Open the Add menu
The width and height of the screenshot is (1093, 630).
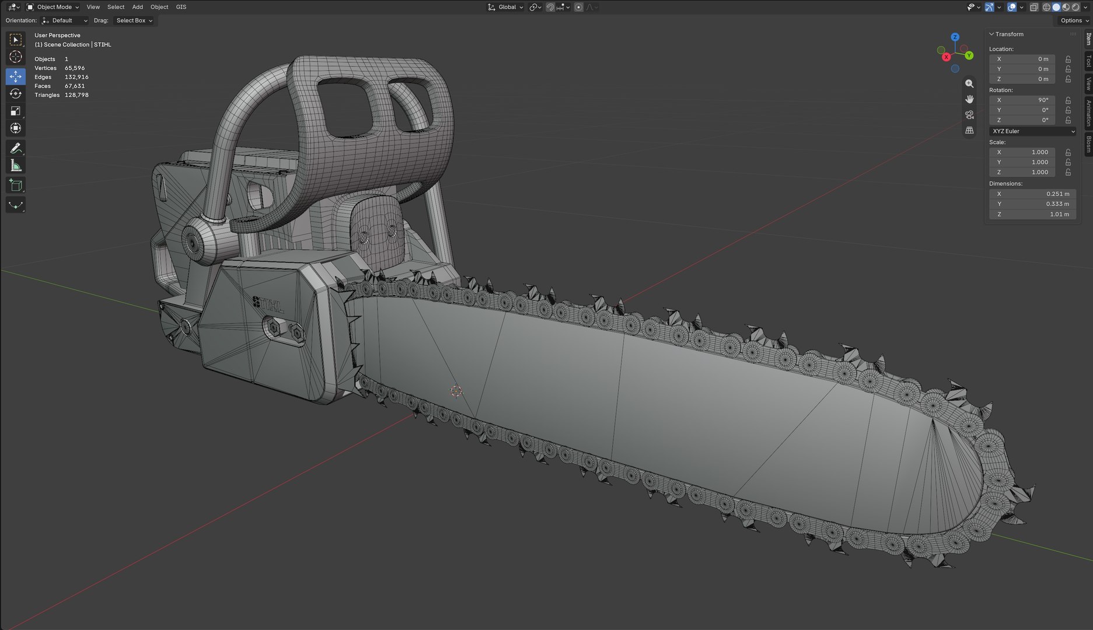point(137,7)
